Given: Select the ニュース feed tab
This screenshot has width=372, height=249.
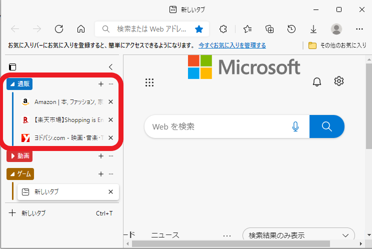Looking at the screenshot, I should [x=165, y=235].
